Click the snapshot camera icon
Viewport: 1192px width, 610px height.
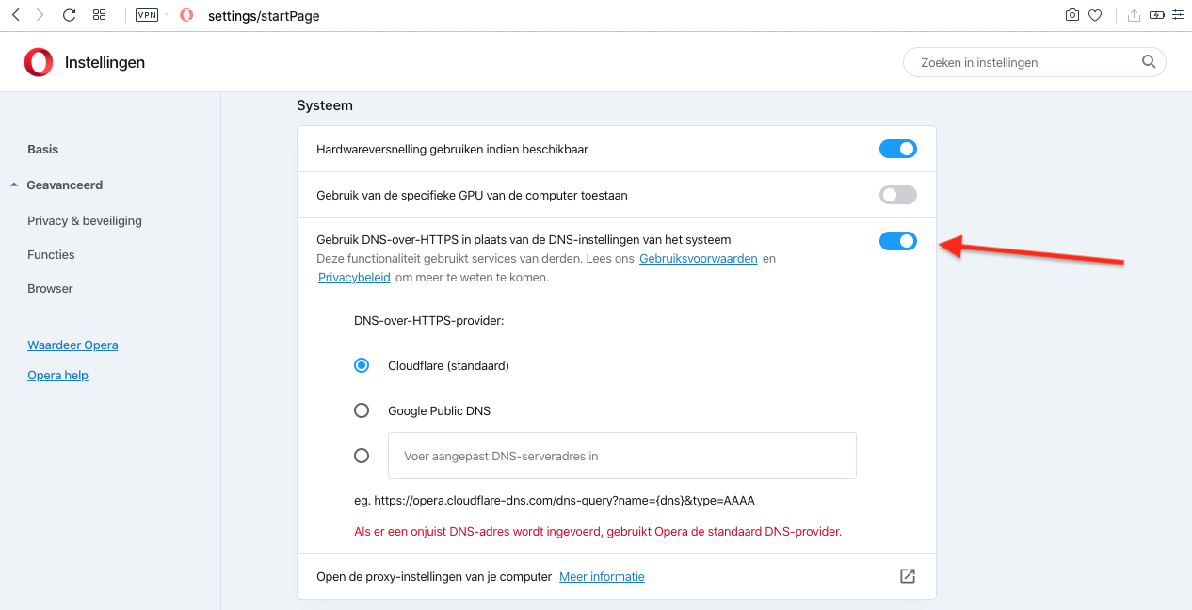coord(1071,15)
